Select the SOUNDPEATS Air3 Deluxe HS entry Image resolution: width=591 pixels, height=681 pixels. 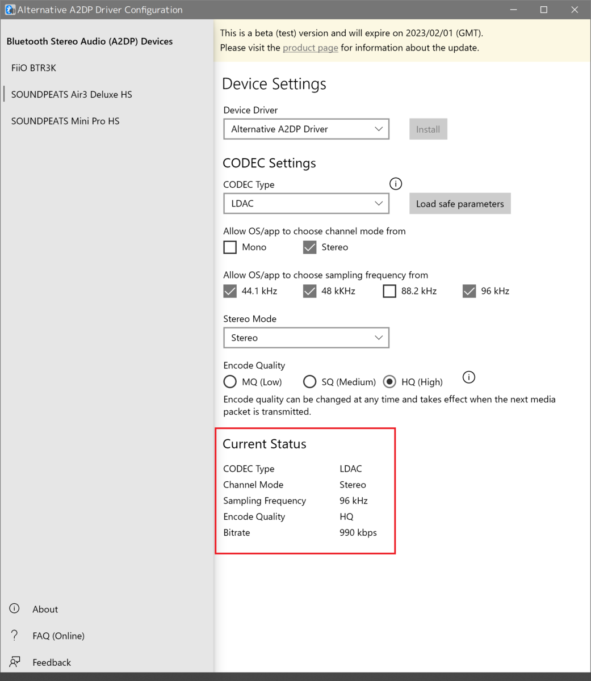click(71, 94)
